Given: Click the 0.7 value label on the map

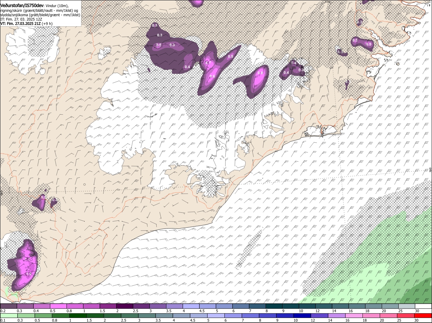Looking at the screenshot, I should click(208, 63).
